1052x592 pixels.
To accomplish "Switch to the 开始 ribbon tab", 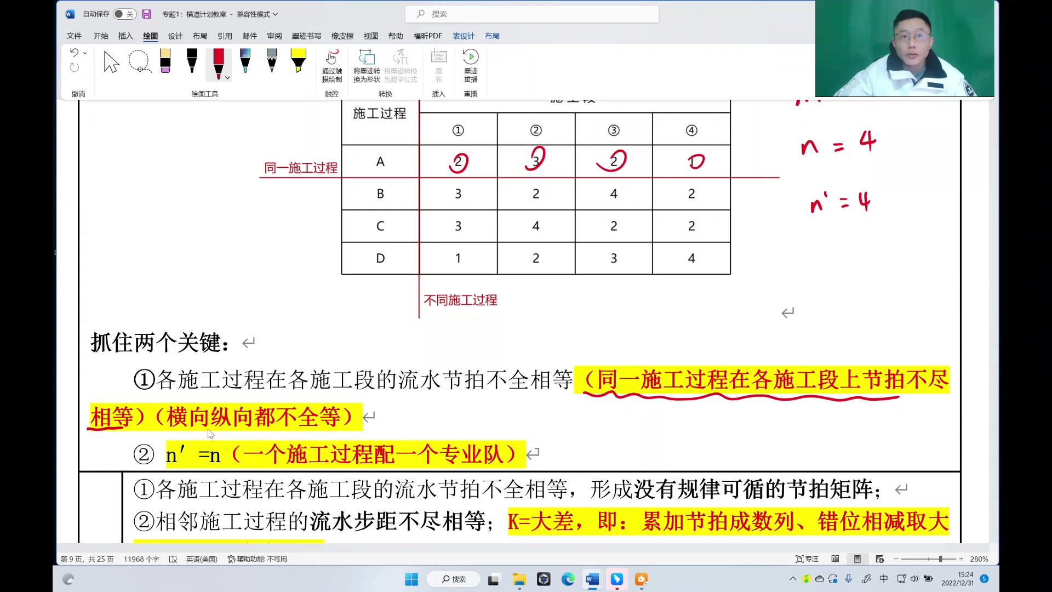I will (x=100, y=36).
